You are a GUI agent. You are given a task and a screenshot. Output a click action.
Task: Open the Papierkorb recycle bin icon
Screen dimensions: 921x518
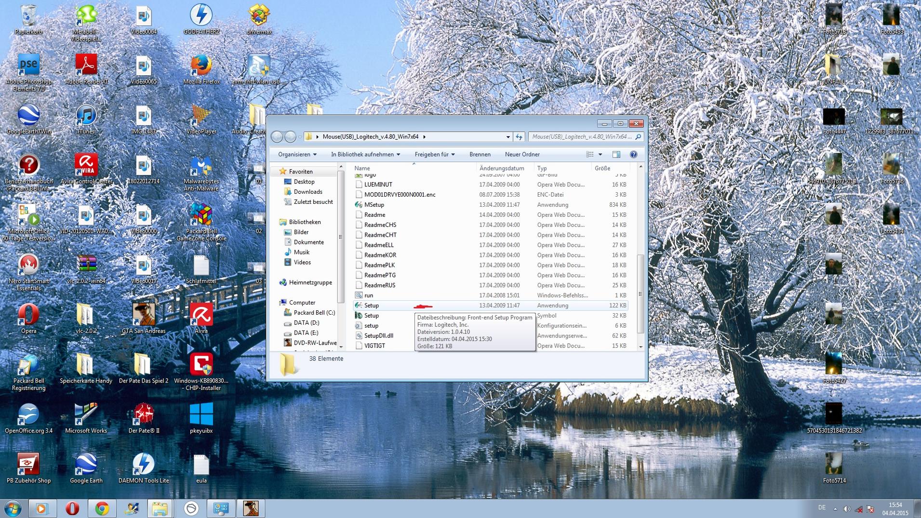(x=28, y=20)
